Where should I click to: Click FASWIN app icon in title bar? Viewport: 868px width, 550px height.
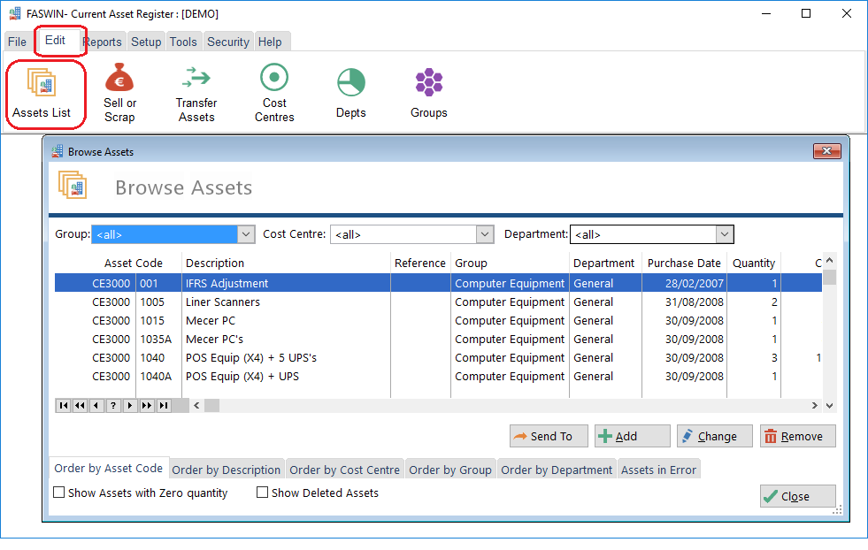(15, 13)
